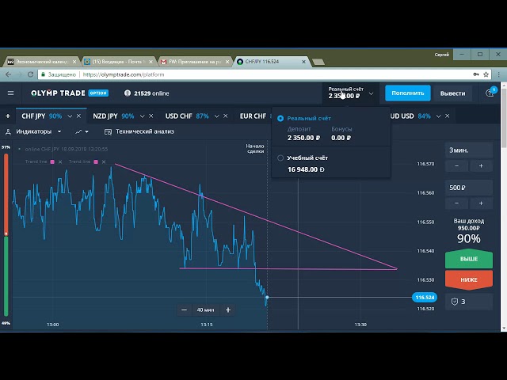Open notifications icon at top right

tap(490, 93)
